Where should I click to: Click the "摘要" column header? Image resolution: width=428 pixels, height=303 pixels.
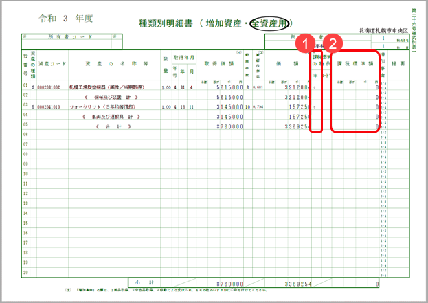point(398,64)
